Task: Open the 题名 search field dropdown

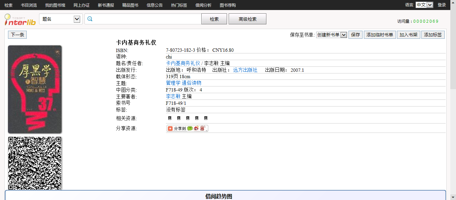Action: click(x=77, y=19)
